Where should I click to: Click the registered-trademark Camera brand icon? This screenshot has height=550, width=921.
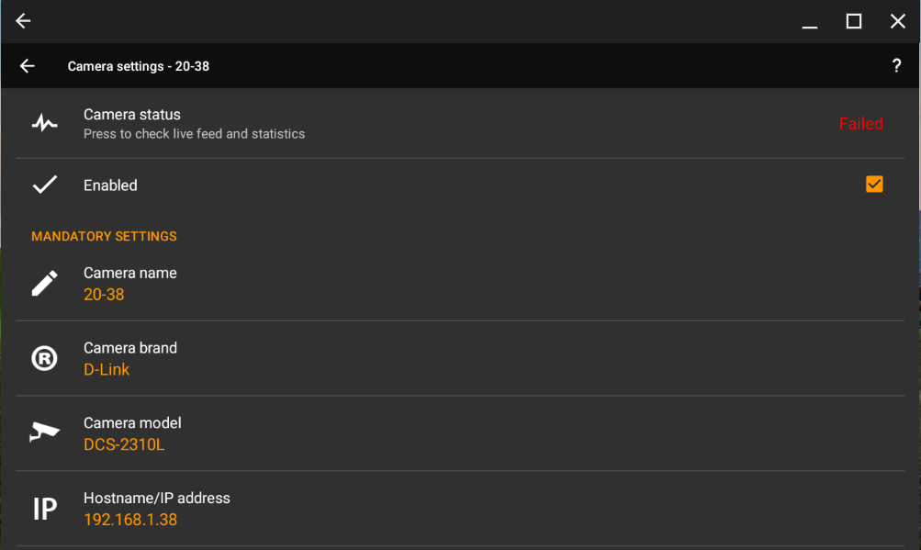point(45,358)
